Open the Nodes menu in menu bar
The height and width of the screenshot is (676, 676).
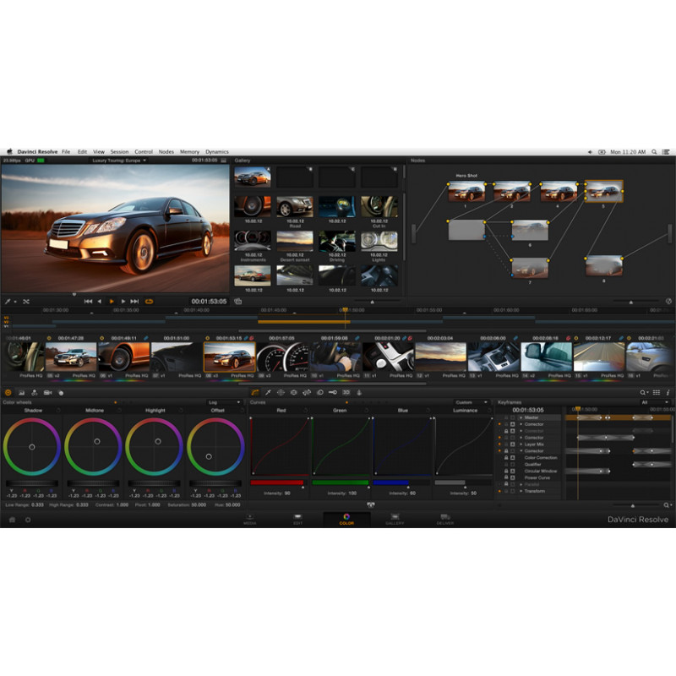166,151
